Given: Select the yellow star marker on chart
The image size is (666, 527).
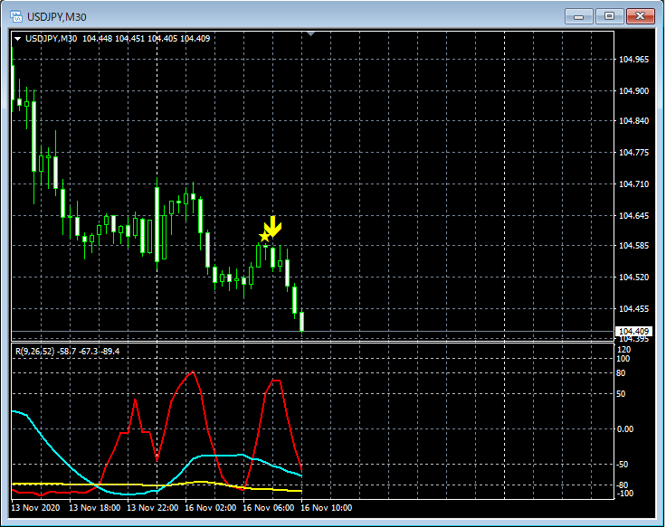Looking at the screenshot, I should [264, 237].
